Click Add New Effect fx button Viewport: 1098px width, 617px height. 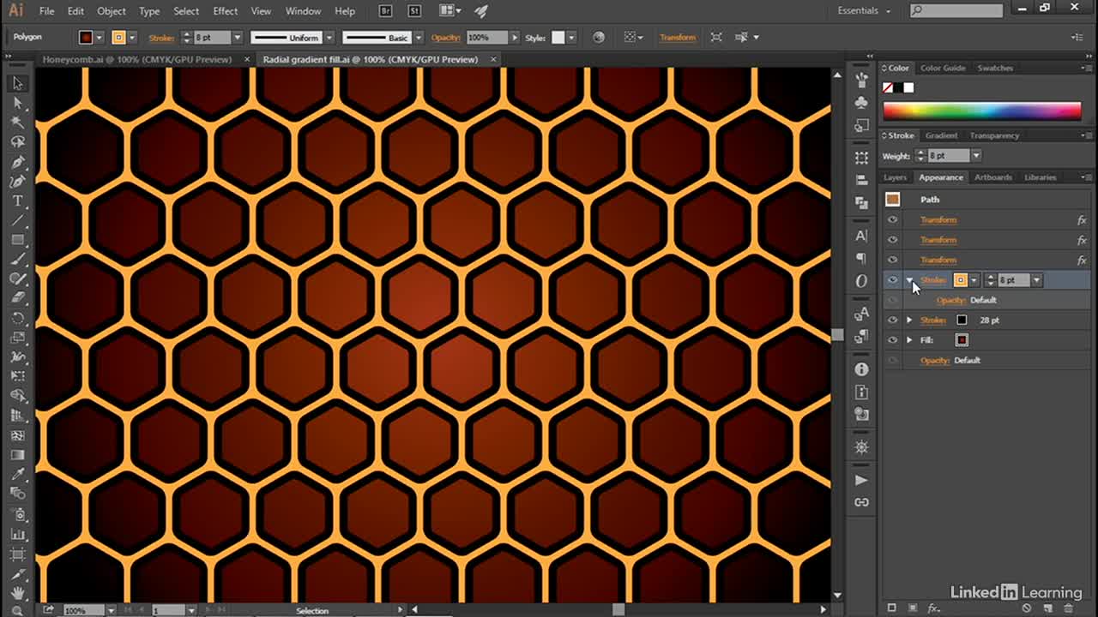(x=932, y=608)
